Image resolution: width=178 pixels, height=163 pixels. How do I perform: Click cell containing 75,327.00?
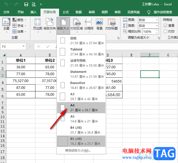21,81
